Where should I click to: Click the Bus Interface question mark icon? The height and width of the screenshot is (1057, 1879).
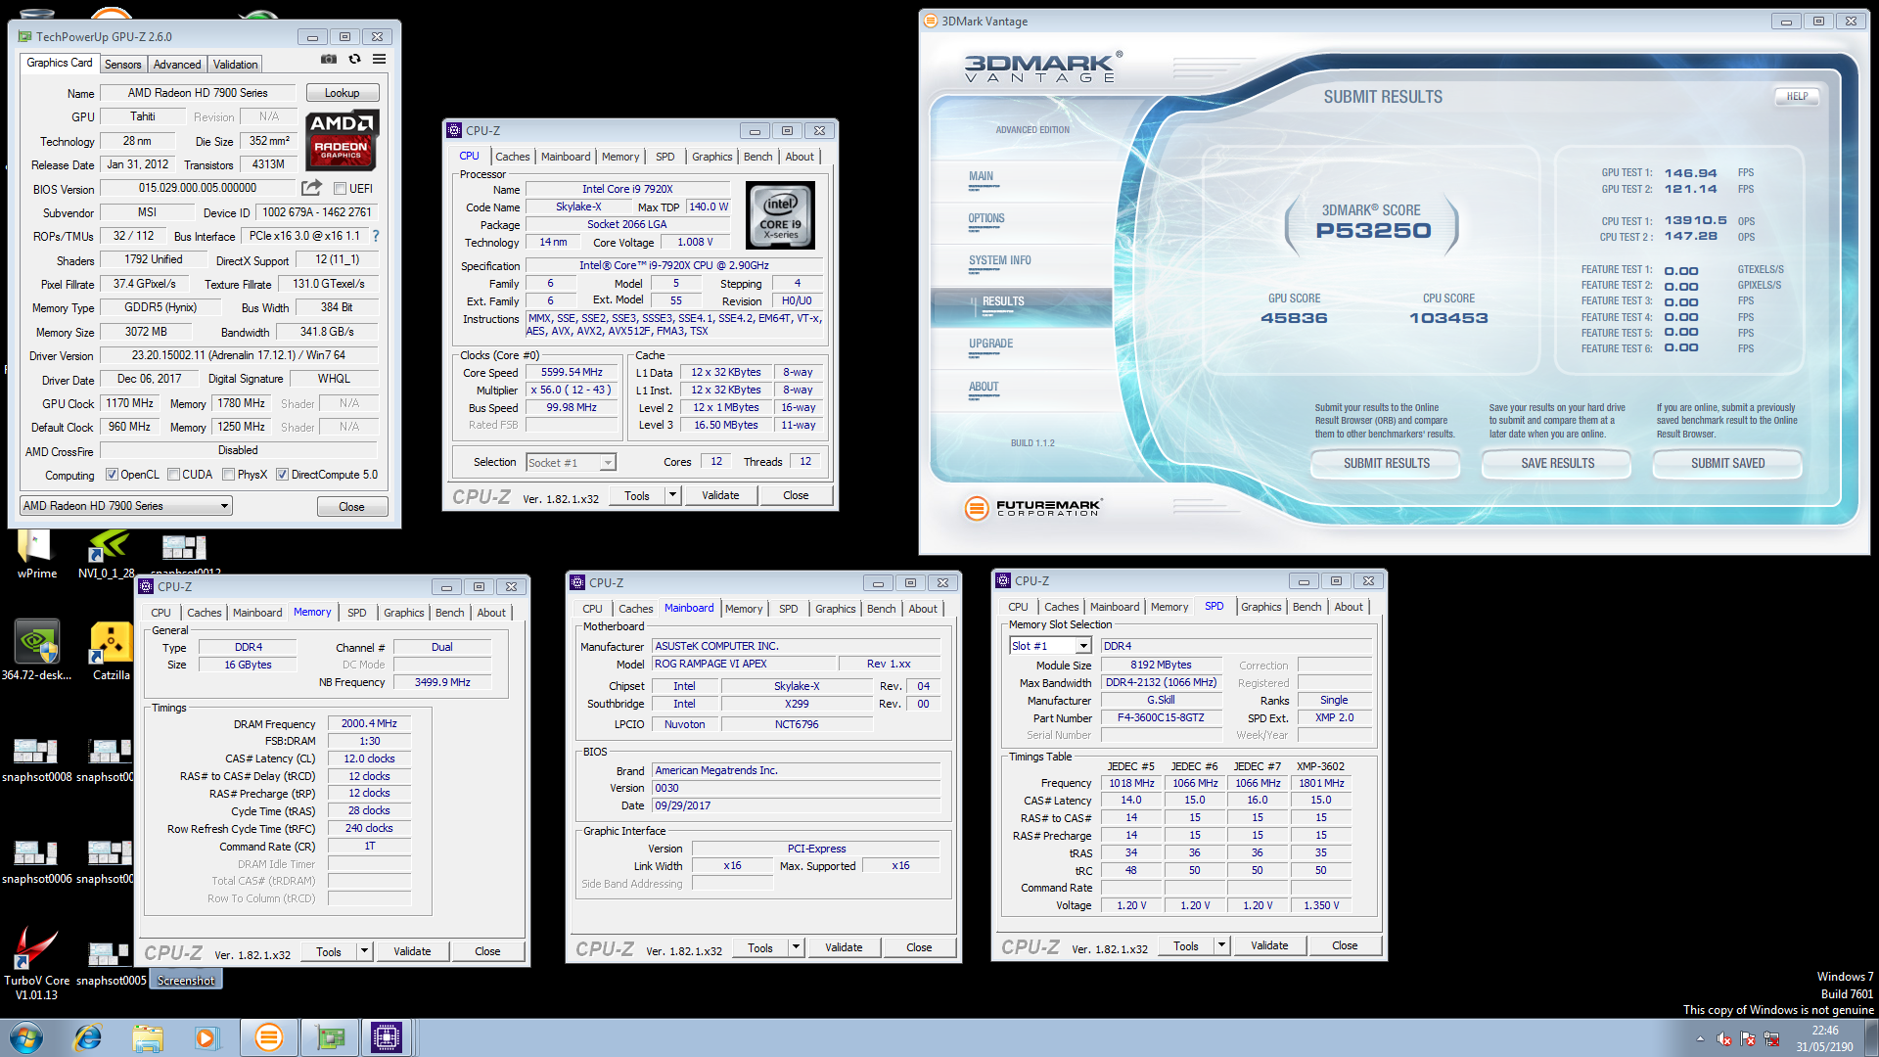coord(376,236)
